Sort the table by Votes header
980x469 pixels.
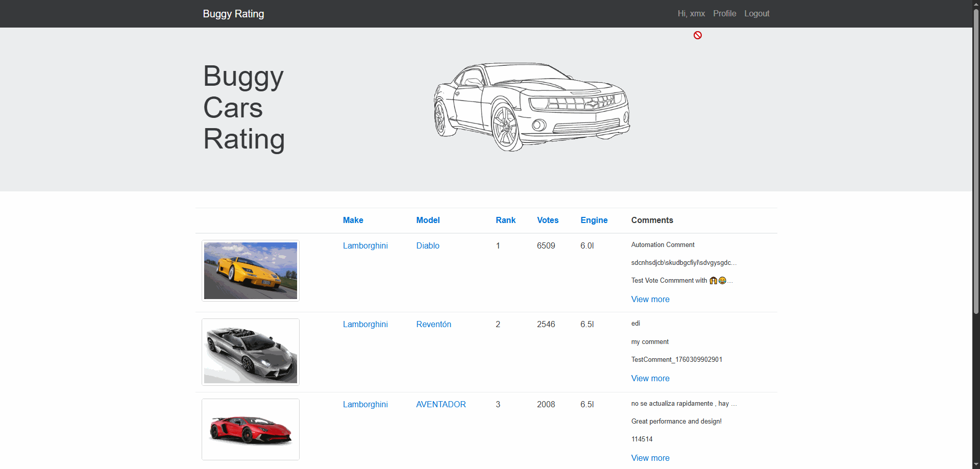point(548,220)
